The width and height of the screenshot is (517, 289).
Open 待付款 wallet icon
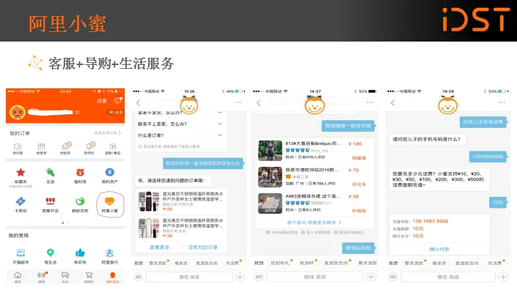pyautogui.click(x=18, y=146)
